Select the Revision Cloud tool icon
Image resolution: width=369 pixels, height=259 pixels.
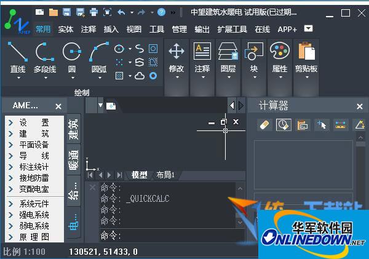(x=140, y=76)
